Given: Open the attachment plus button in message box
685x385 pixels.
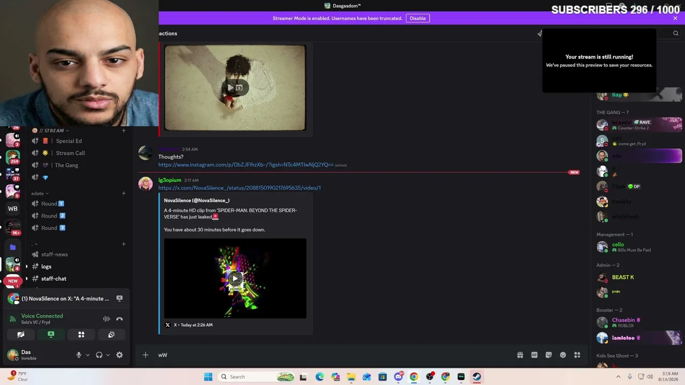Looking at the screenshot, I should (x=146, y=355).
